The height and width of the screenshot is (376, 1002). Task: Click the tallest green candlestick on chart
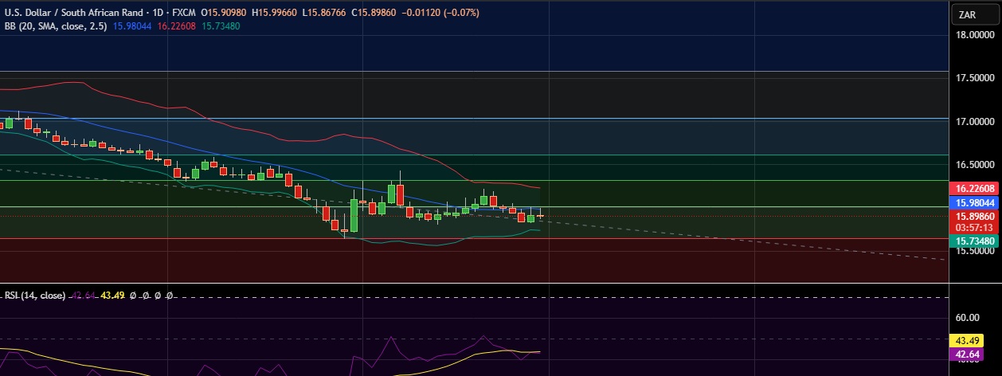(354, 216)
